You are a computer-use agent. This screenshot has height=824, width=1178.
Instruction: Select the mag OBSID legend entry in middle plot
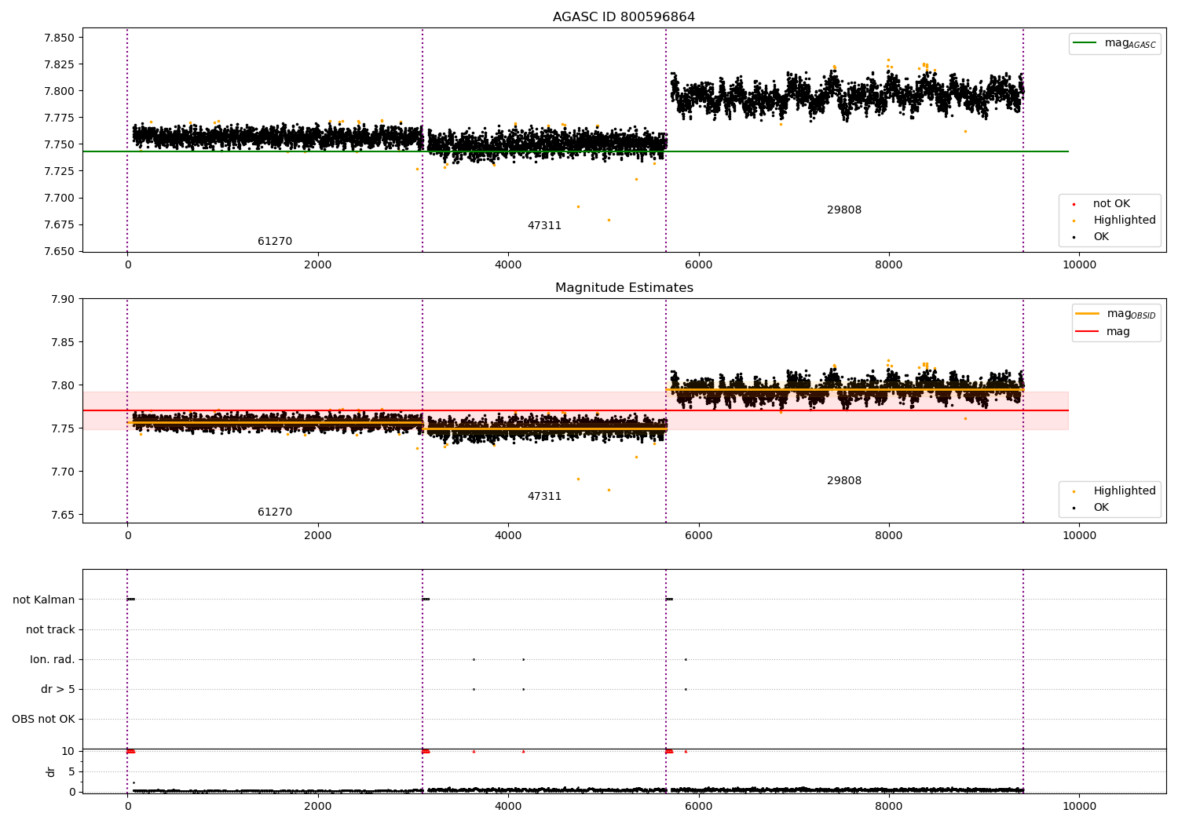pos(1116,314)
